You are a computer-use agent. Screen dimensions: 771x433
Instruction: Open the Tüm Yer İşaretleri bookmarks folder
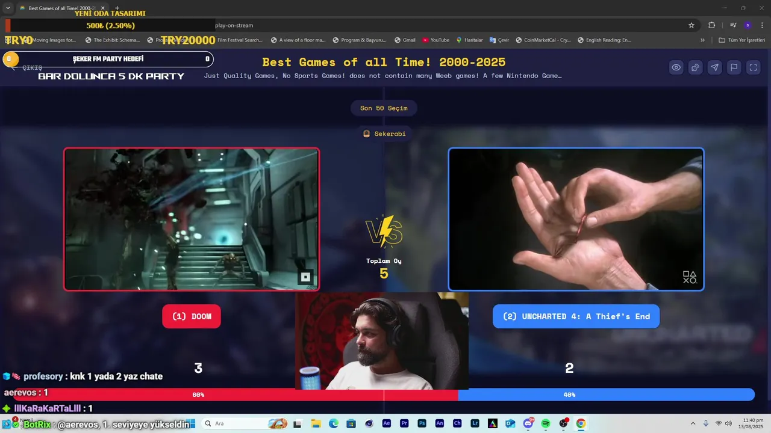coord(742,40)
